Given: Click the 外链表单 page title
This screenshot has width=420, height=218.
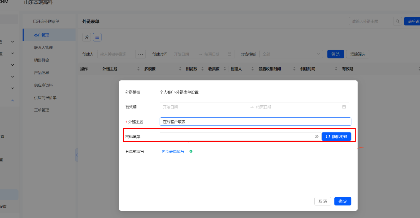Looking at the screenshot, I should pyautogui.click(x=91, y=21).
